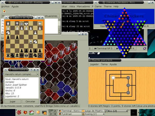Click the orange gear icon in panel
155x116 pixels.
point(38,112)
